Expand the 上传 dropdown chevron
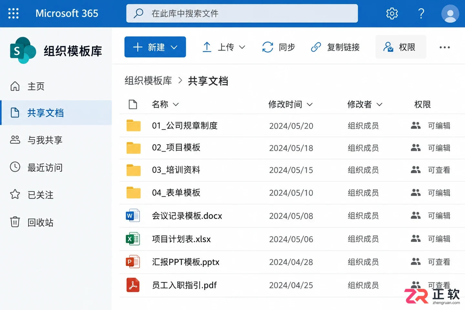Screen dimensions: 465x310 click(x=242, y=47)
